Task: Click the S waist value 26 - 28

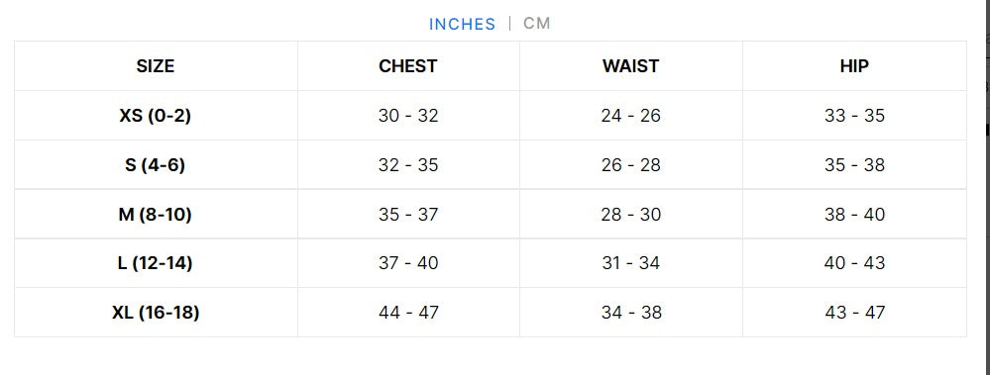Action: click(630, 165)
